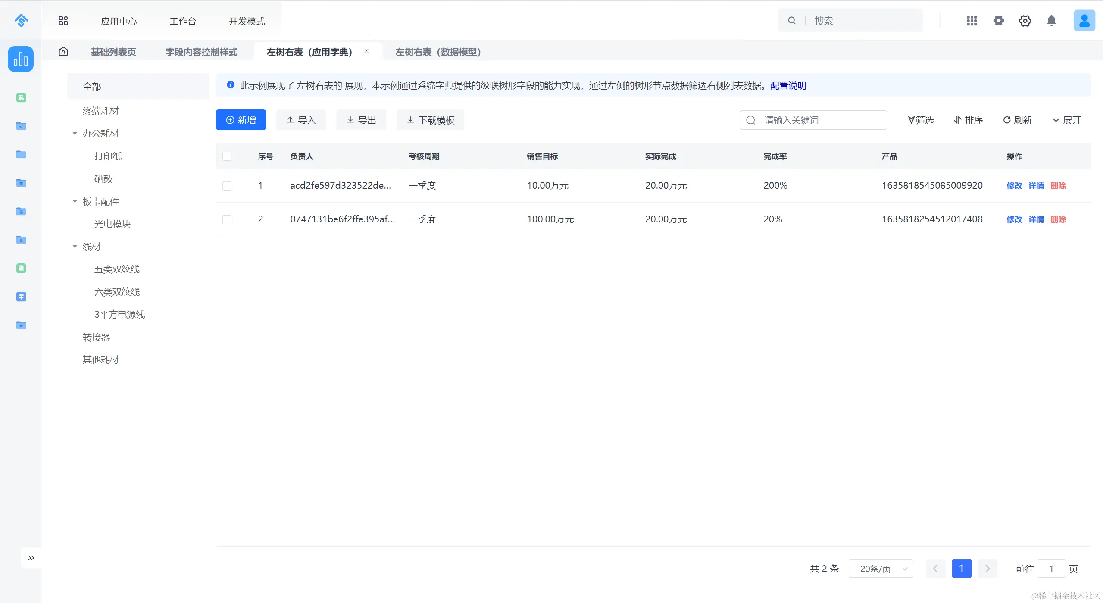The height and width of the screenshot is (603, 1103).
Task: Toggle the select-all header checkbox
Action: pos(227,156)
